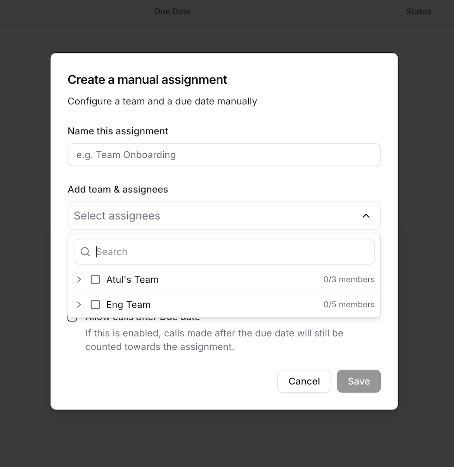
Task: Collapse the Select assignees chevron arrow
Action: pos(366,216)
